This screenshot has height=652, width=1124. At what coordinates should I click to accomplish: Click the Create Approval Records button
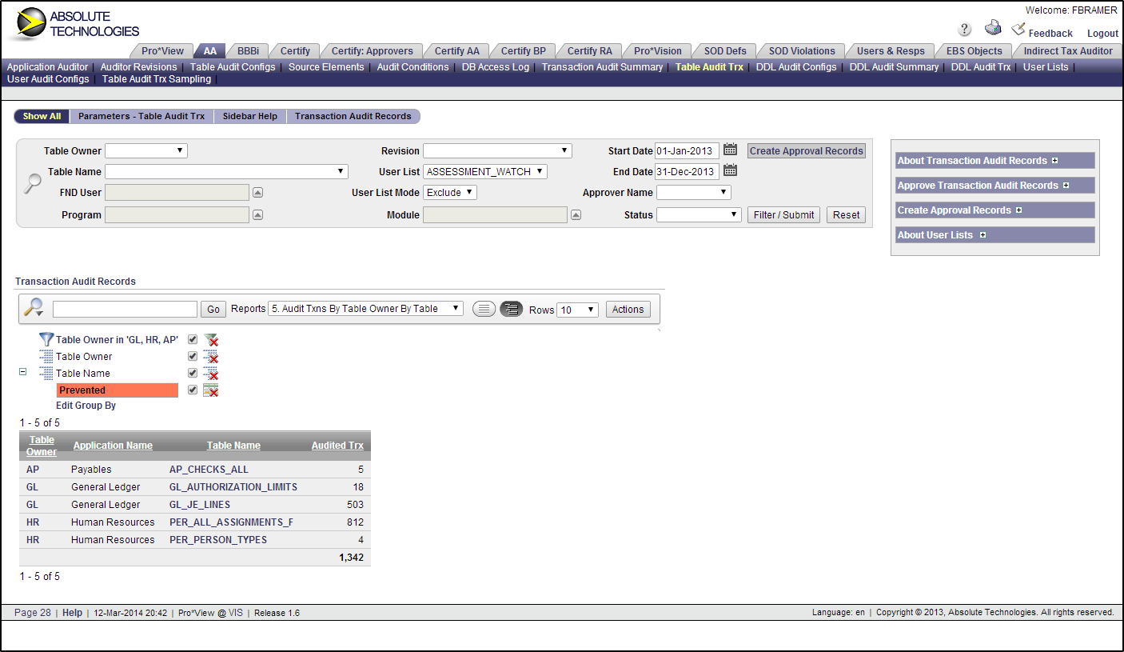807,150
